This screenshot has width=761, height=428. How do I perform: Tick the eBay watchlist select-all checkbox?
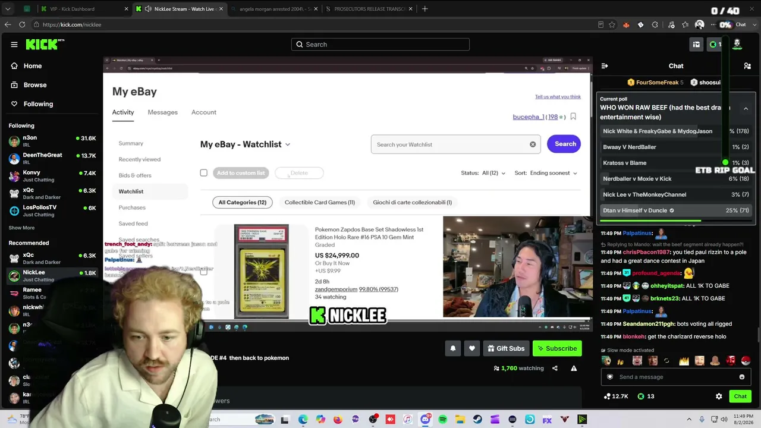click(203, 173)
